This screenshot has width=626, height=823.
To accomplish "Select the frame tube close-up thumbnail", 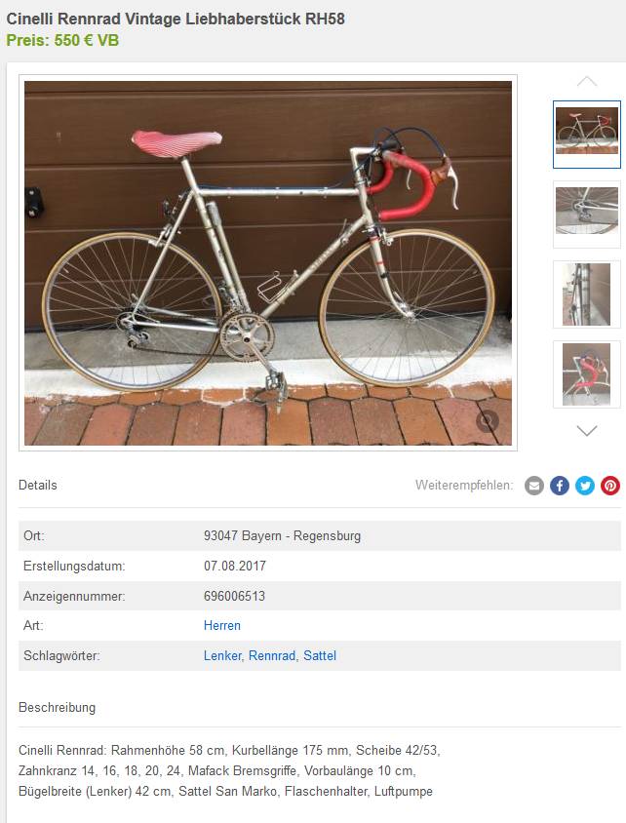I will pos(587,294).
